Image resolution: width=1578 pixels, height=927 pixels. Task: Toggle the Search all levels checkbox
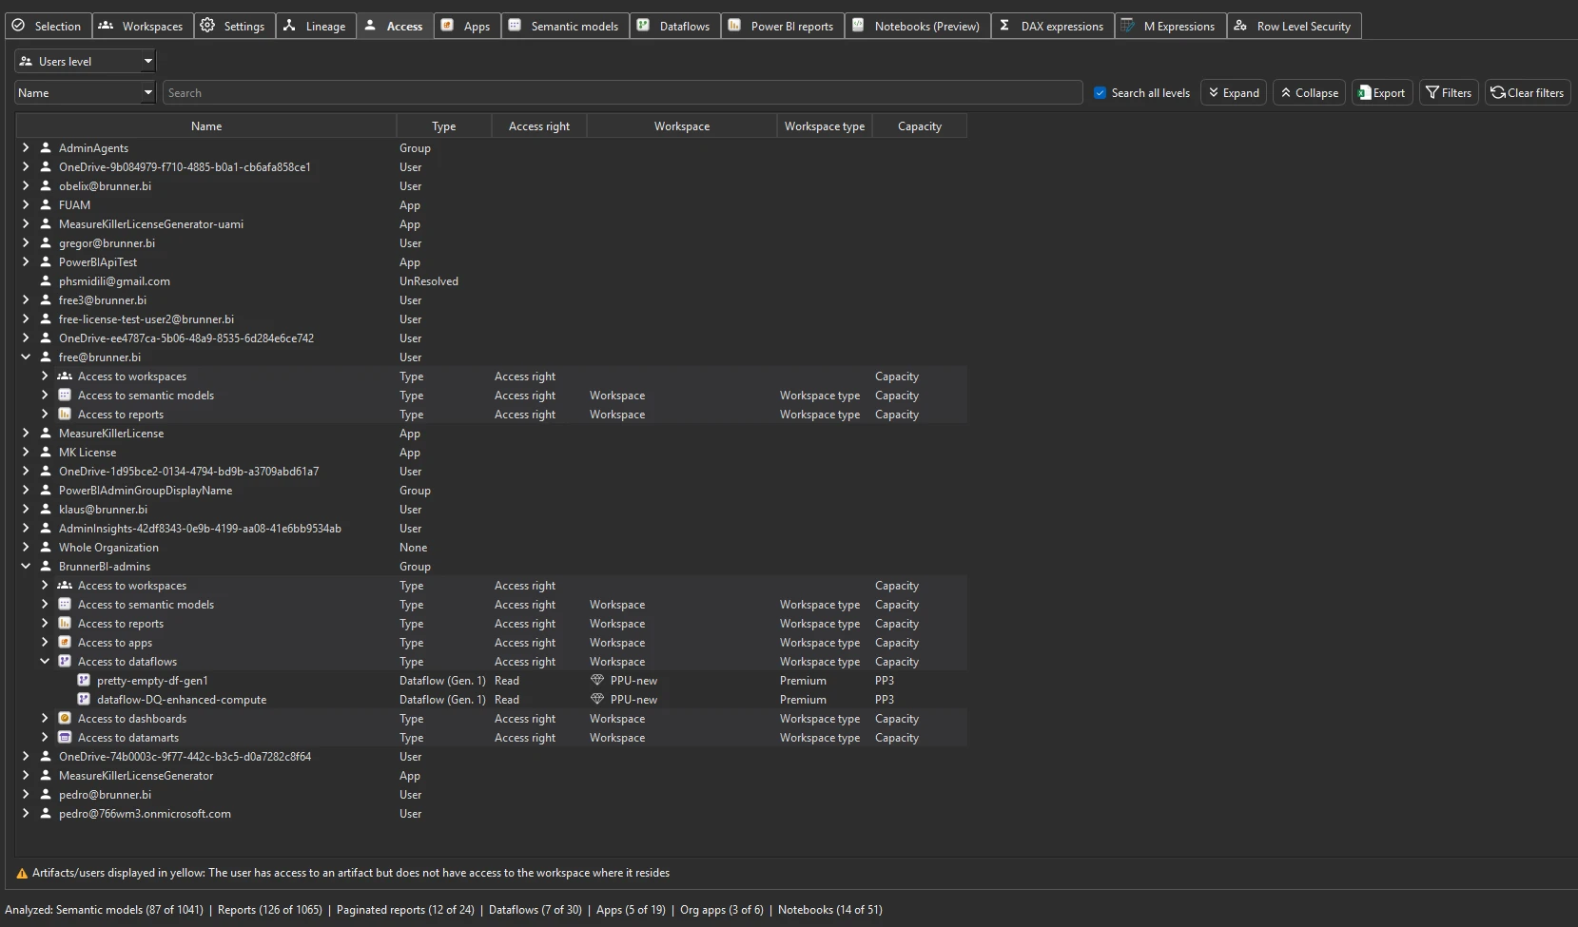(x=1100, y=92)
